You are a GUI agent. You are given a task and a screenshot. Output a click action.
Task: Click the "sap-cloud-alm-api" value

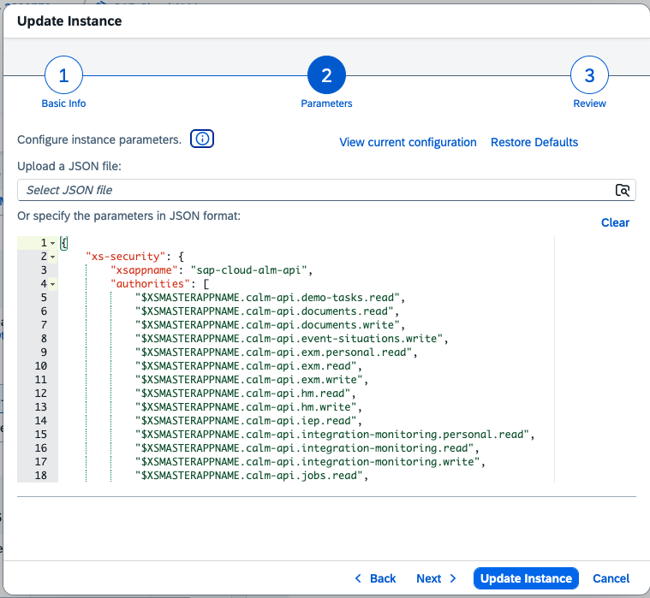(x=248, y=270)
